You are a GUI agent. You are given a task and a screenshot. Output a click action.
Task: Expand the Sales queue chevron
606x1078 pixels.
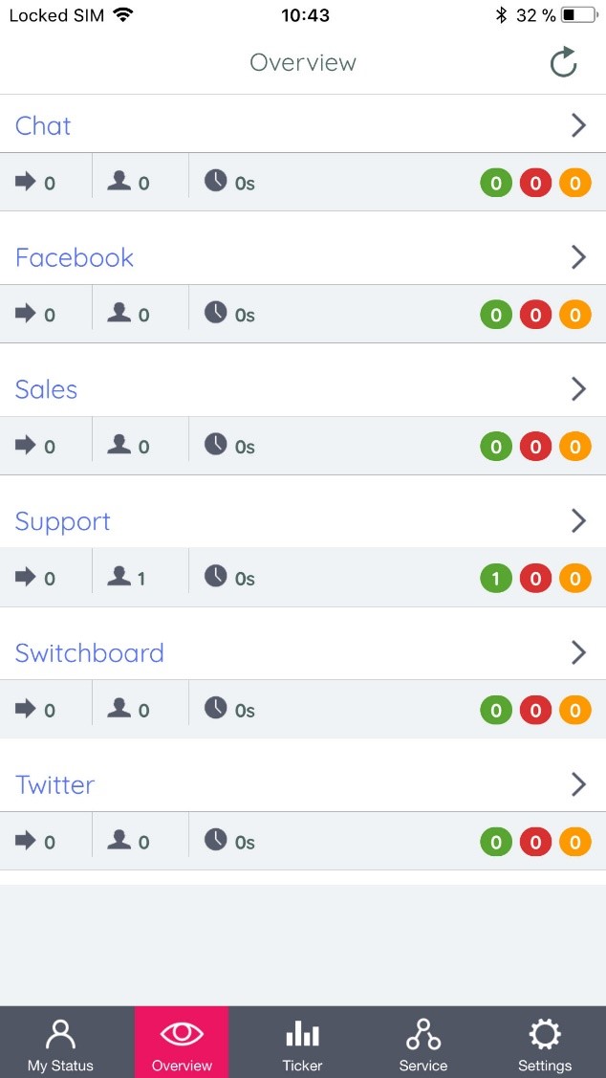[578, 388]
